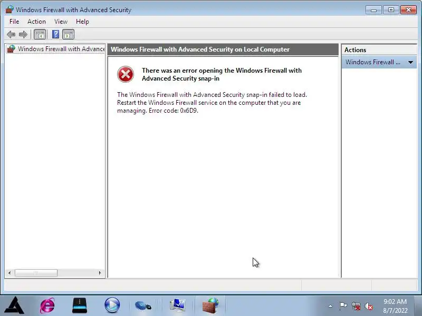Image resolution: width=422 pixels, height=316 pixels.
Task: Toggle the Show/Hide Console Tree icon
Action: coord(40,34)
